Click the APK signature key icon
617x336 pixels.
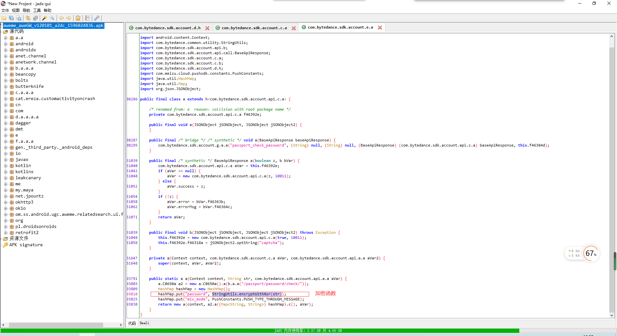[5, 245]
